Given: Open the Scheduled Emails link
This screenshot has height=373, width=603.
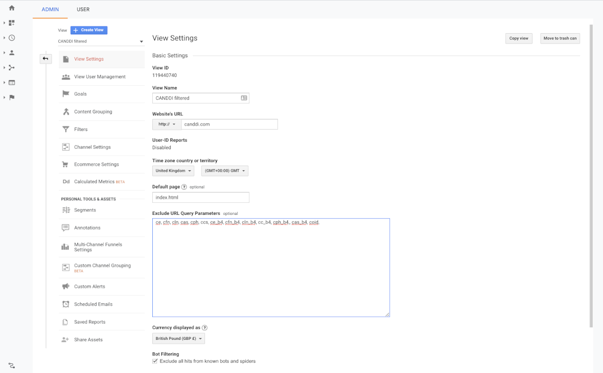Looking at the screenshot, I should (x=93, y=304).
